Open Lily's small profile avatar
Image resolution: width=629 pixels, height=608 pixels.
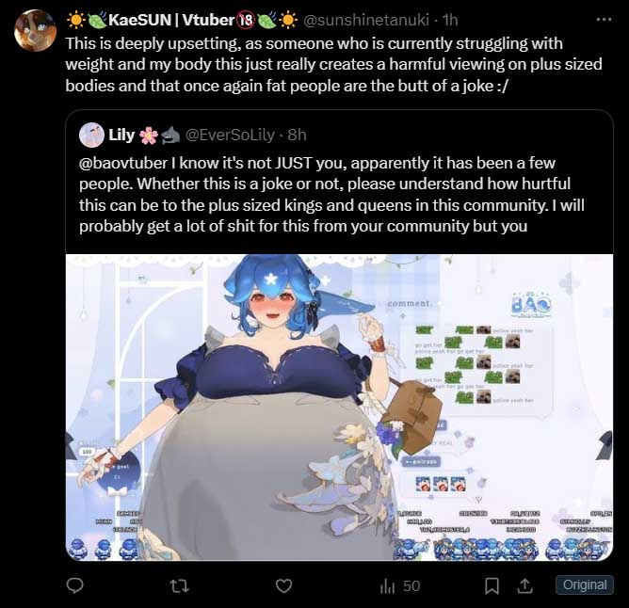91,135
